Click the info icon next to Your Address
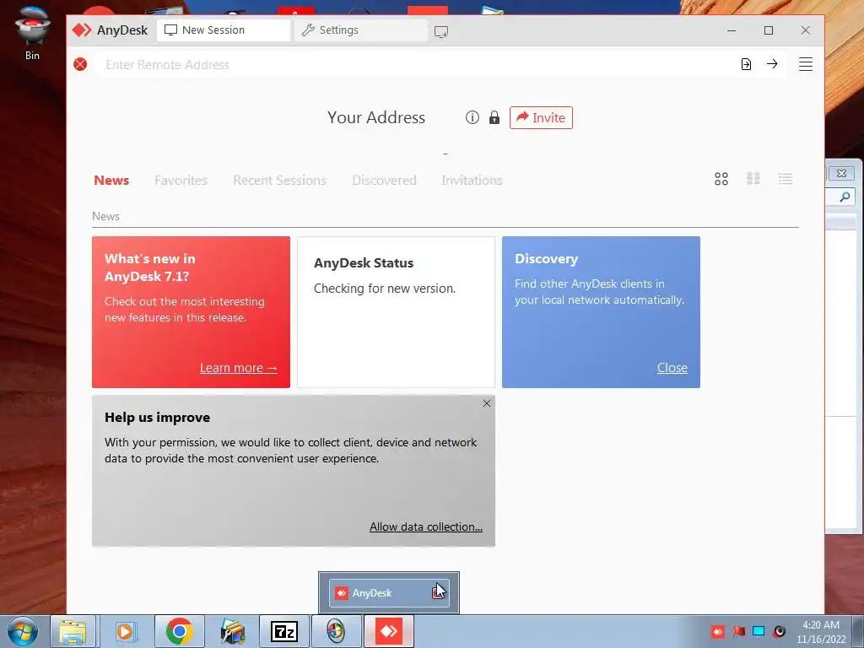 (472, 117)
